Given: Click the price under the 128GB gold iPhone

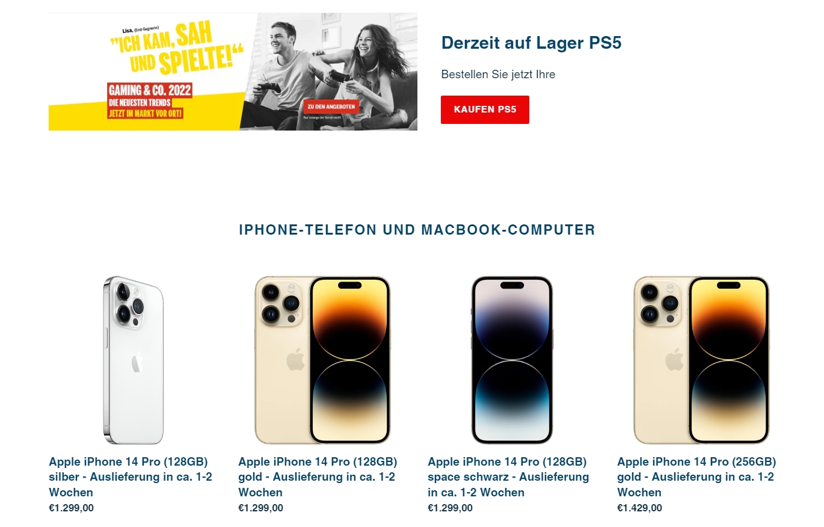Looking at the screenshot, I should click(260, 508).
